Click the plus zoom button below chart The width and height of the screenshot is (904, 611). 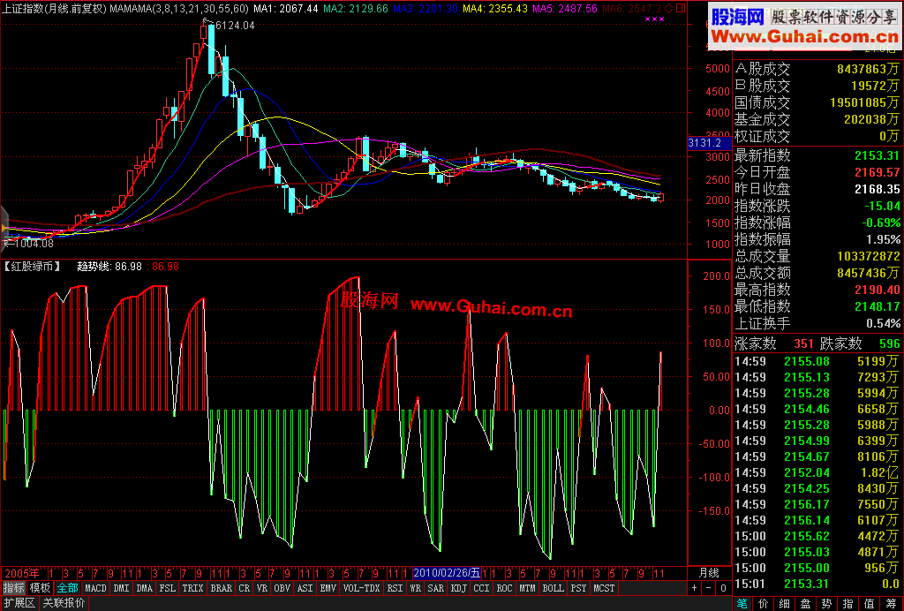click(x=694, y=588)
